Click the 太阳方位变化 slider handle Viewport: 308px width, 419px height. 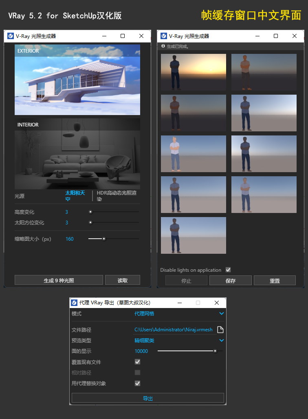90,222
